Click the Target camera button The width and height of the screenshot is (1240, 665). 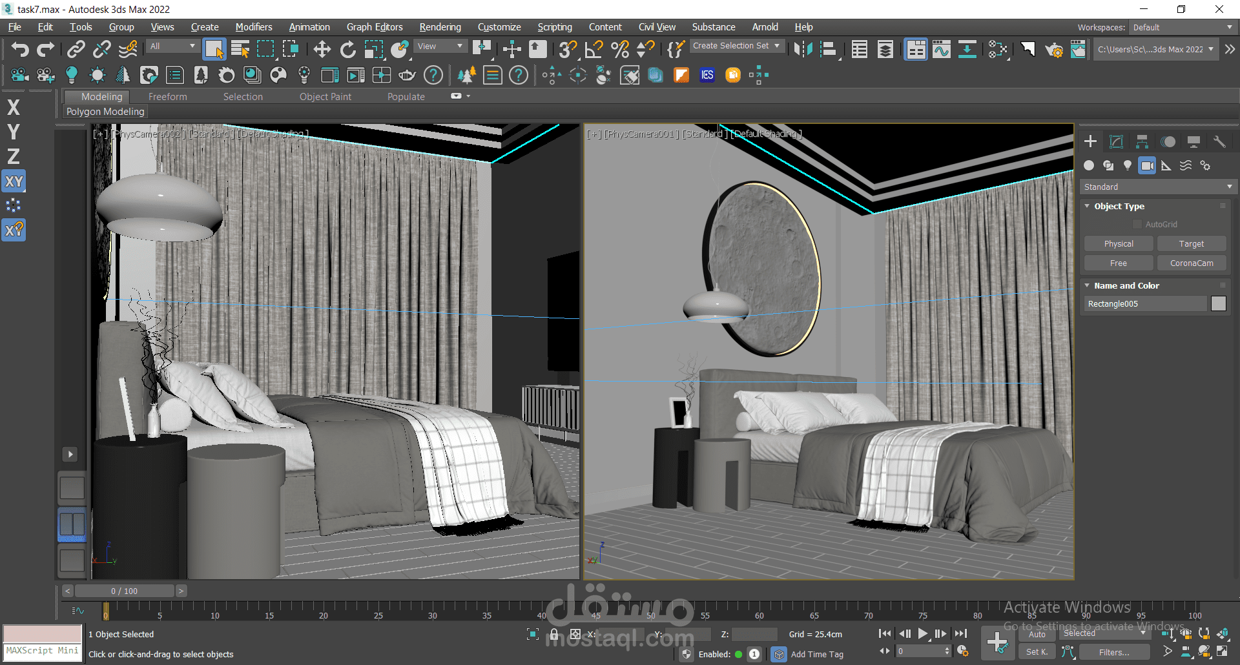click(1192, 244)
